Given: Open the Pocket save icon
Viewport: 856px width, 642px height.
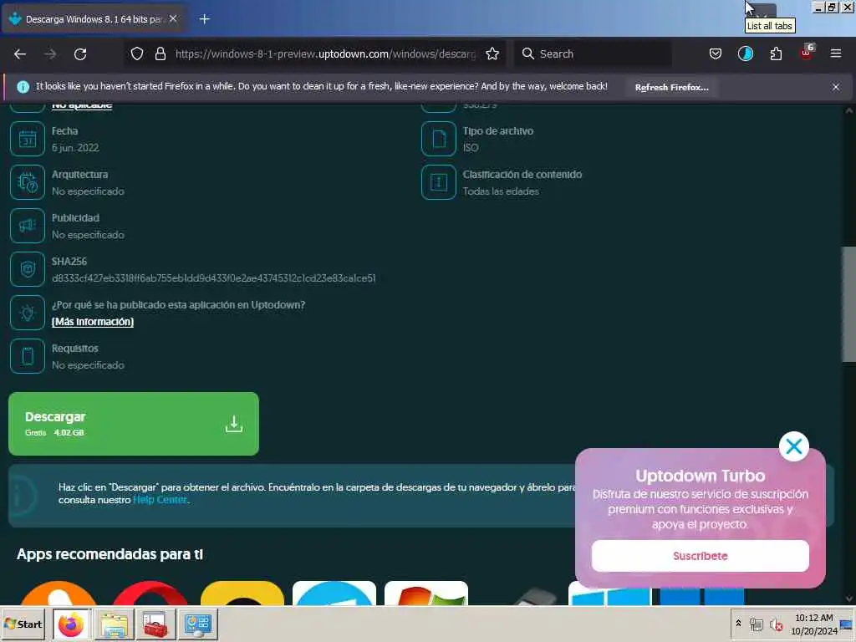Looking at the screenshot, I should click(716, 53).
